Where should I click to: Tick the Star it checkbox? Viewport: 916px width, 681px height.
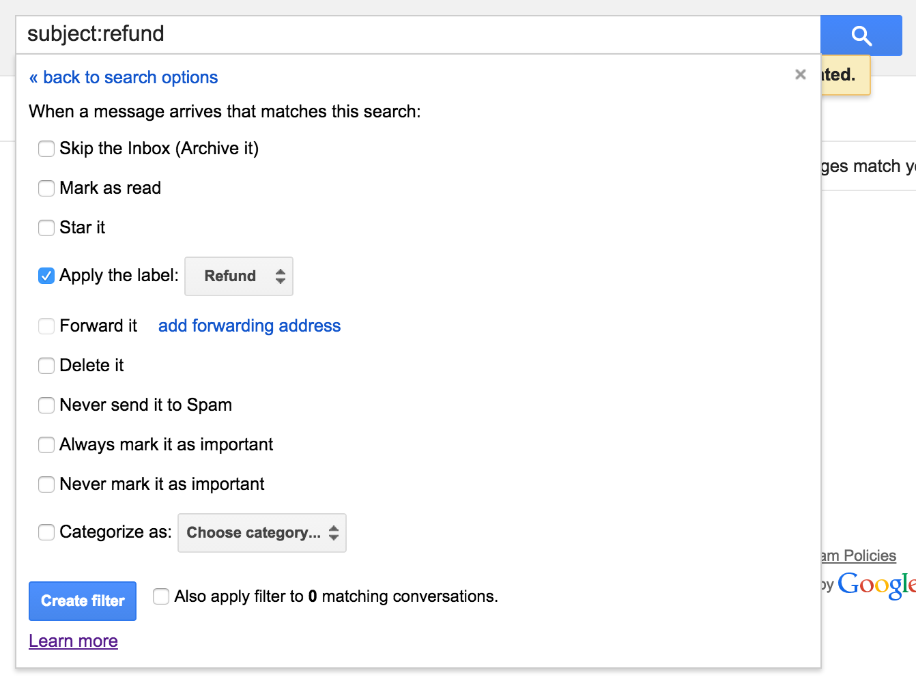pyautogui.click(x=46, y=228)
